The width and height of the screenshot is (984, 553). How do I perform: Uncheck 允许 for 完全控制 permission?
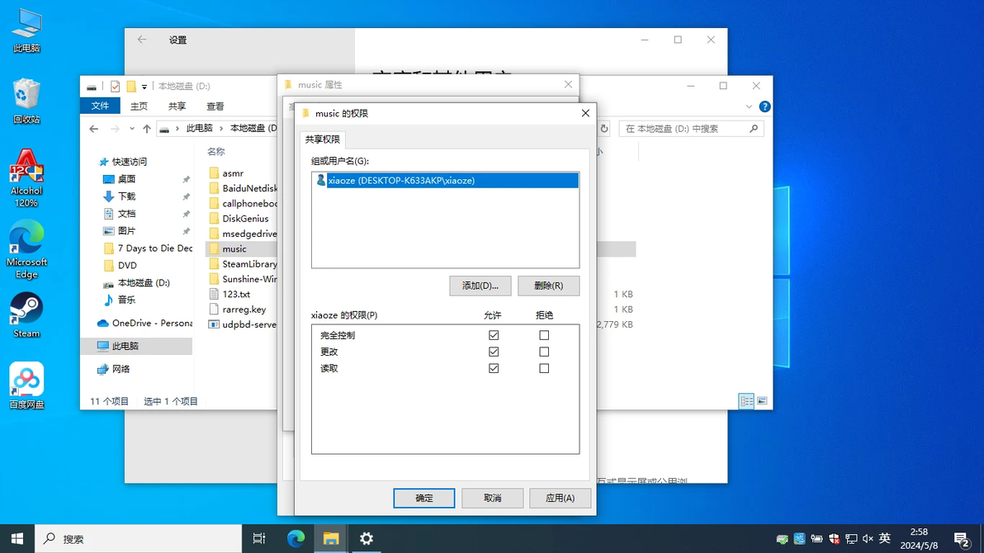494,335
